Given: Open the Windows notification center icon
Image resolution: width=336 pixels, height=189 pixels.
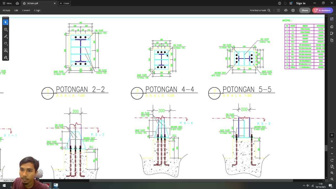Looking at the screenshot, I should point(331,186).
